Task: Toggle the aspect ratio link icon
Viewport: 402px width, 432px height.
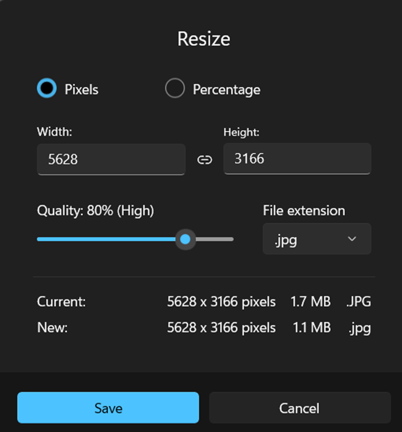Action: (204, 160)
